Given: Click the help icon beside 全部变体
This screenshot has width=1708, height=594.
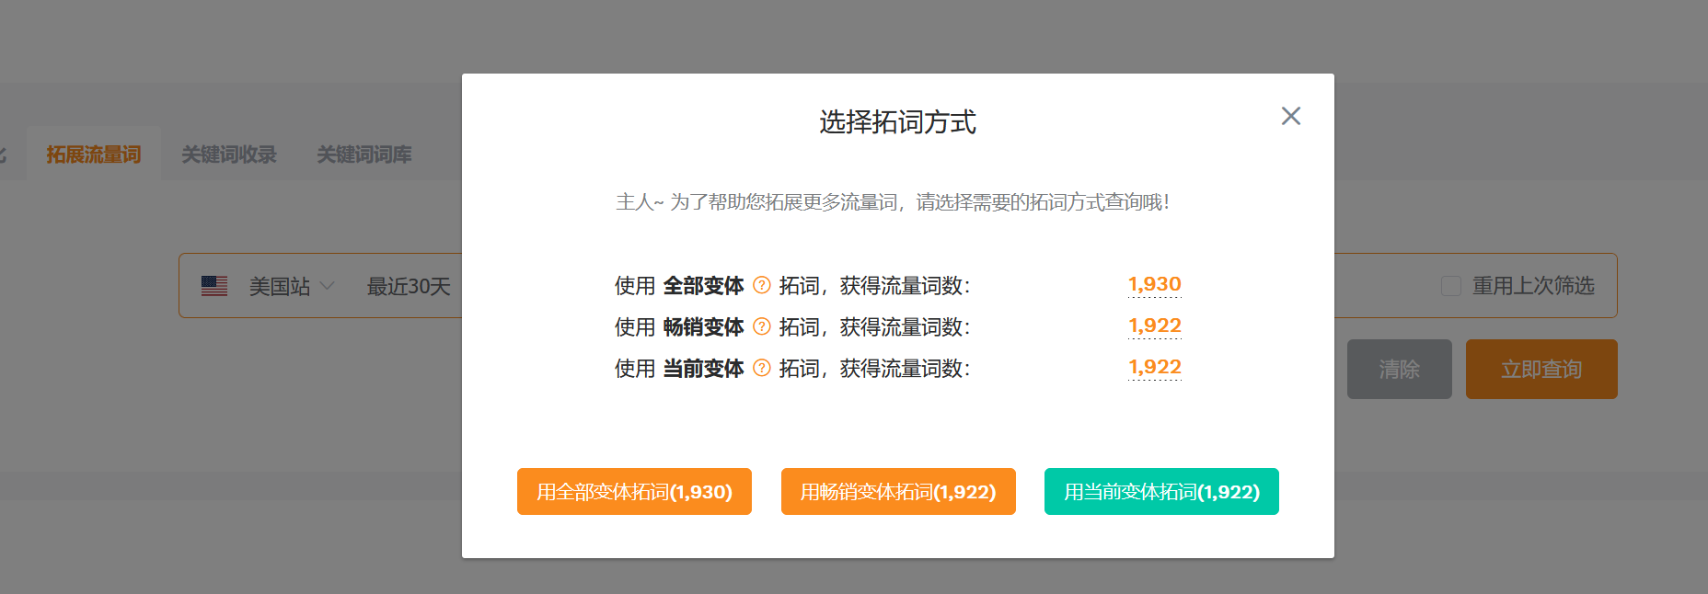Looking at the screenshot, I should coord(762,285).
